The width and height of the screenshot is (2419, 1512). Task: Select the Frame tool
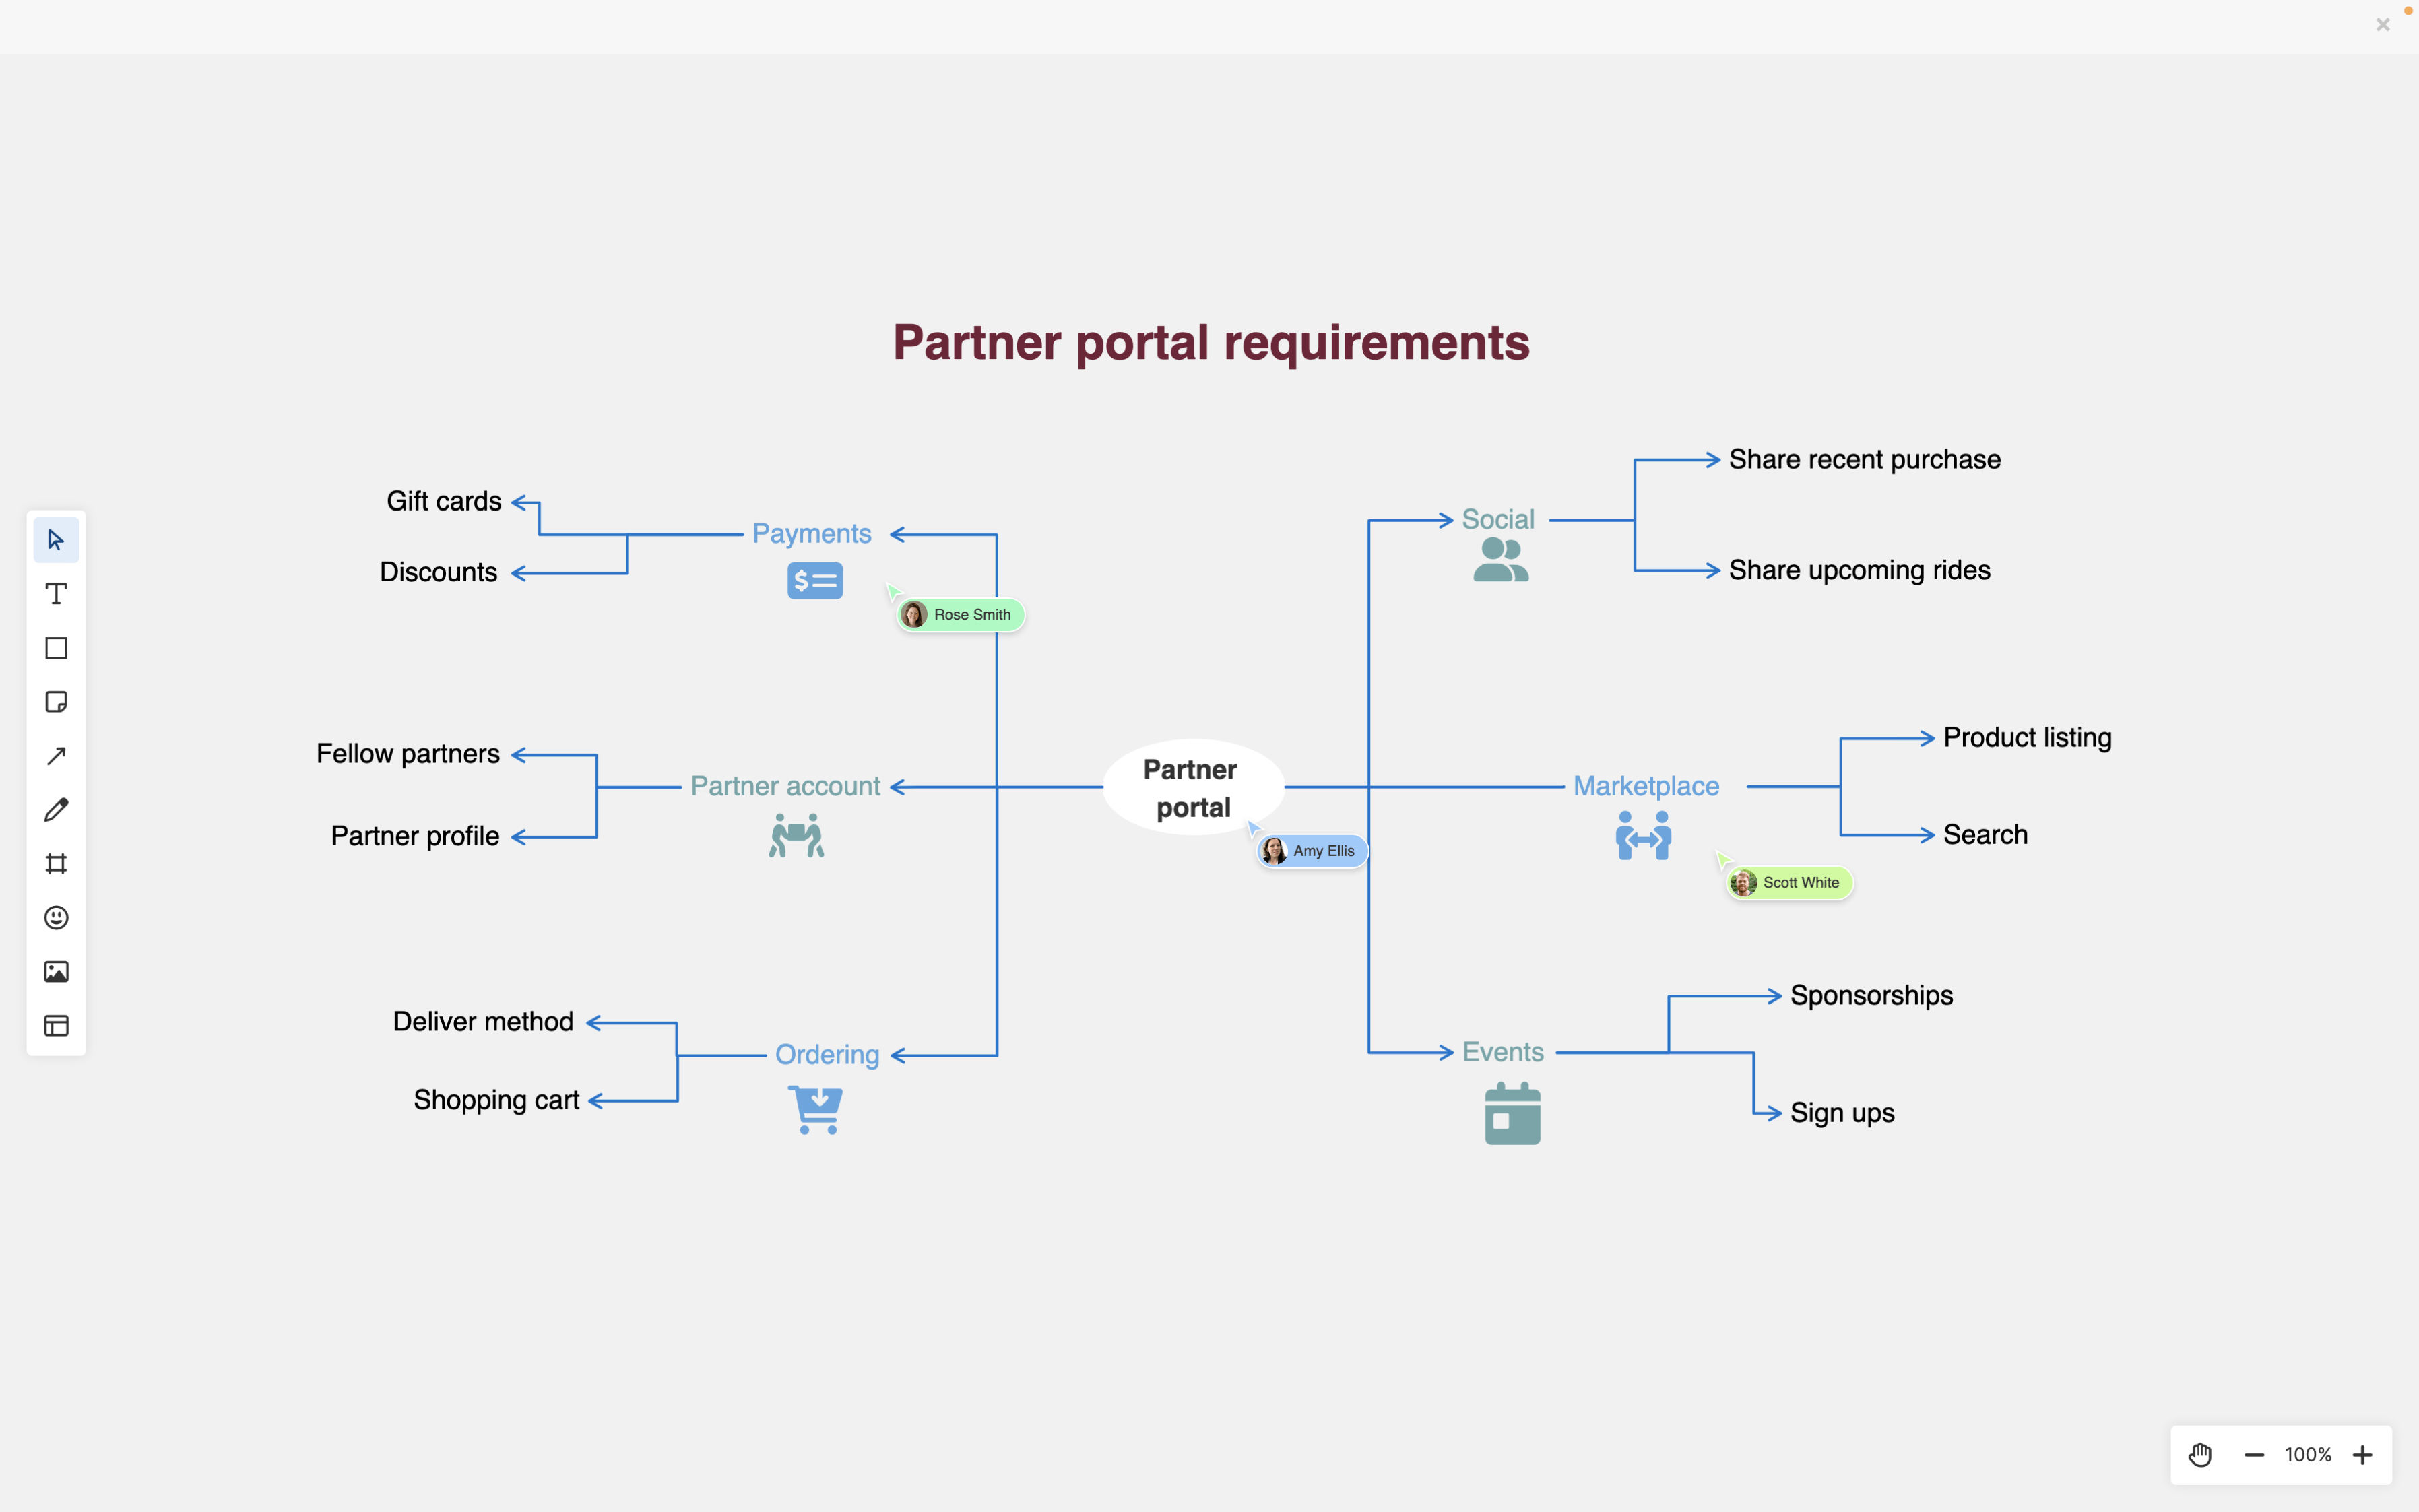tap(56, 864)
